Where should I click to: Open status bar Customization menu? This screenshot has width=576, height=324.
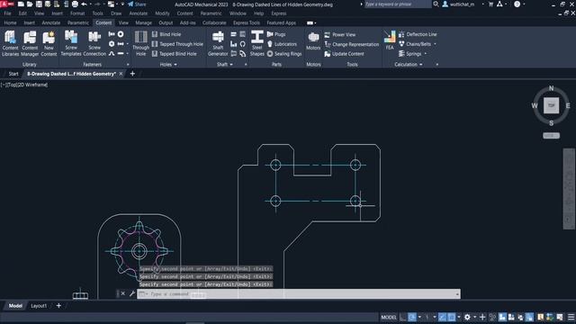[x=571, y=317]
